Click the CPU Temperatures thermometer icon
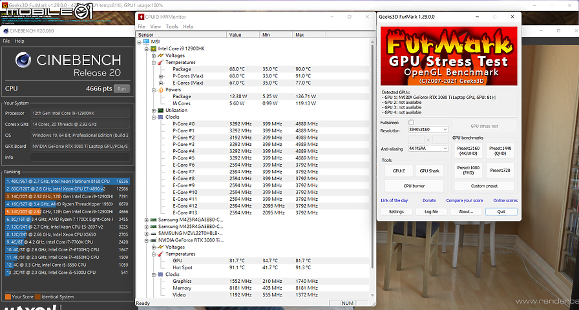Viewport: 579px width, 310px height. pyautogui.click(x=161, y=63)
